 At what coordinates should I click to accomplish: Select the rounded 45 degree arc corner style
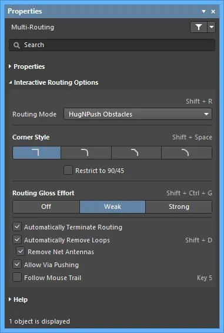[186, 152]
